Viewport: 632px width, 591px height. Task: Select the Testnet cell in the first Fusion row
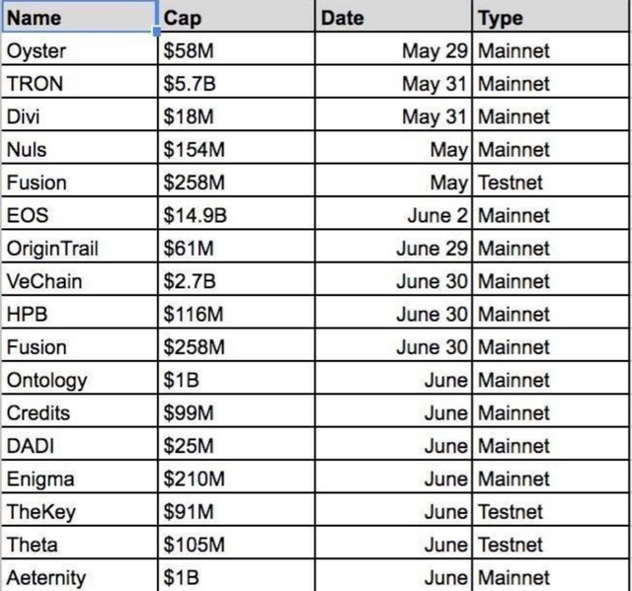pyautogui.click(x=550, y=181)
